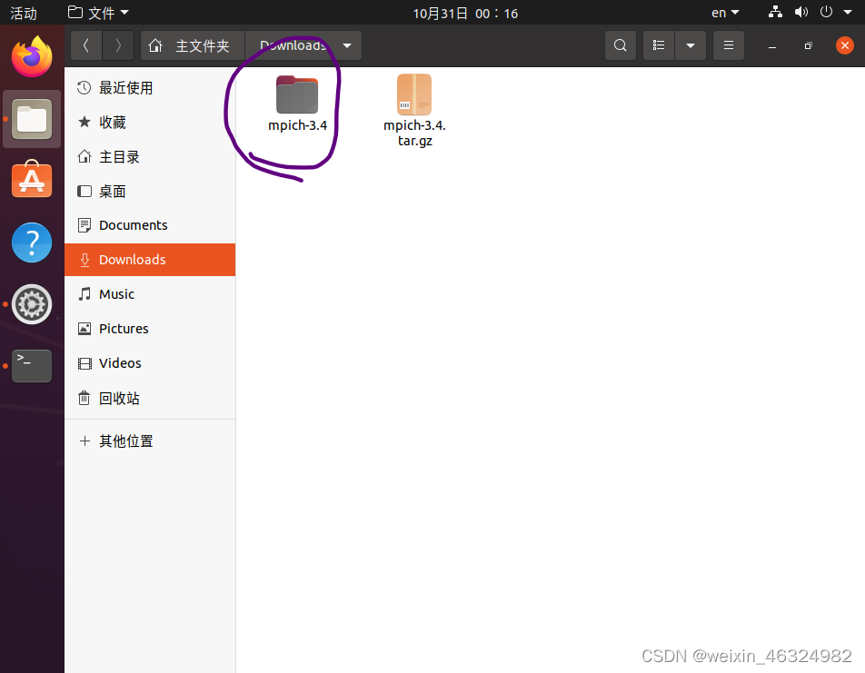Toggle the file search bar
Screen dimensions: 865x673
(620, 45)
